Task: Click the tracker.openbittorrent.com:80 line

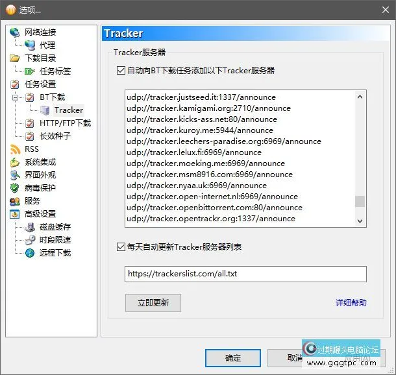Action: point(214,208)
